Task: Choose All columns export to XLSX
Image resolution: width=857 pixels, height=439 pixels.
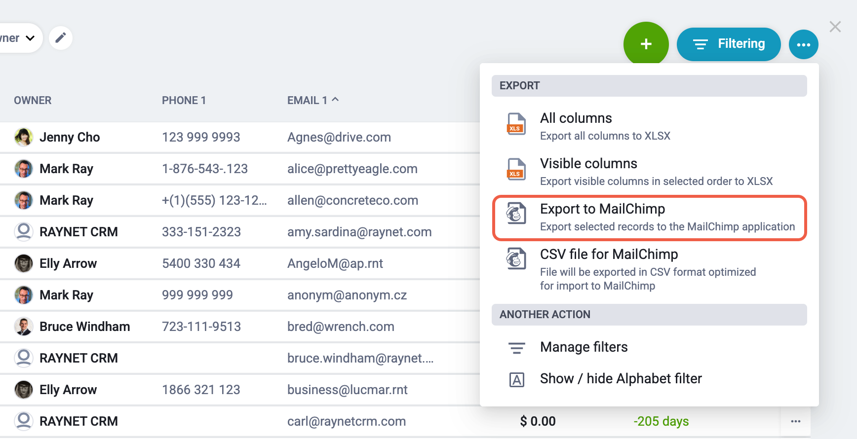Action: 649,126
